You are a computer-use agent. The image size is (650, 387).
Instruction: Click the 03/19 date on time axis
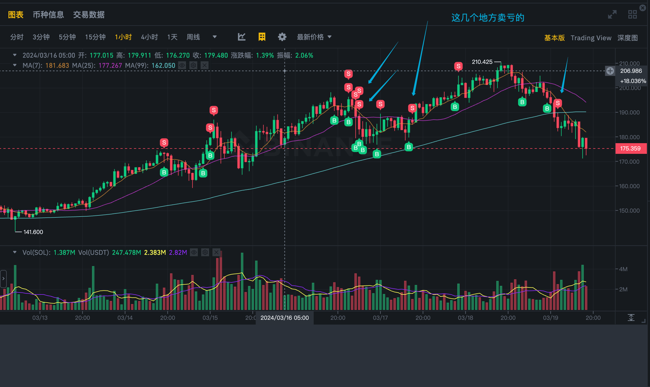pyautogui.click(x=551, y=318)
